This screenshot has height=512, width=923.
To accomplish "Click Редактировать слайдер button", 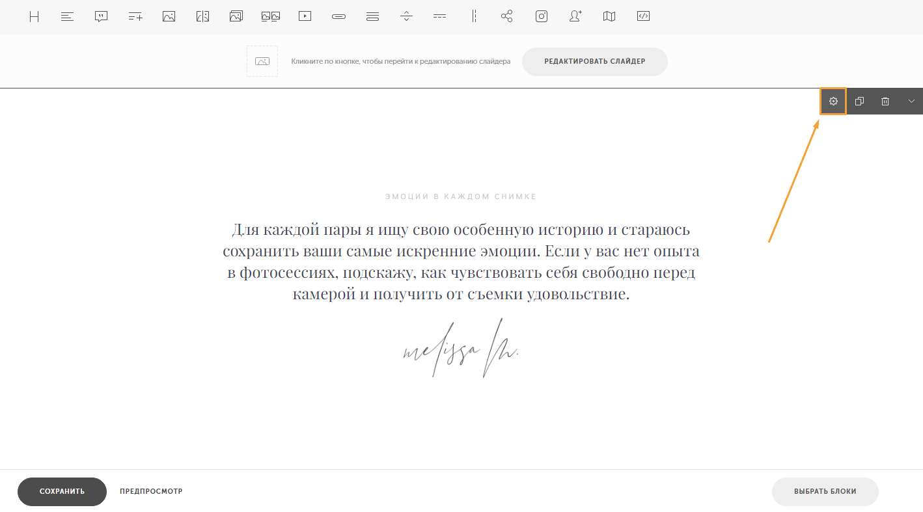I will [595, 61].
